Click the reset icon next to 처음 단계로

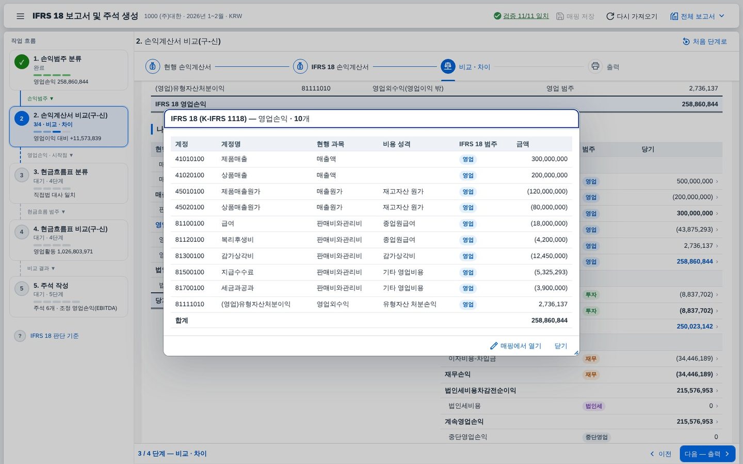tap(686, 41)
